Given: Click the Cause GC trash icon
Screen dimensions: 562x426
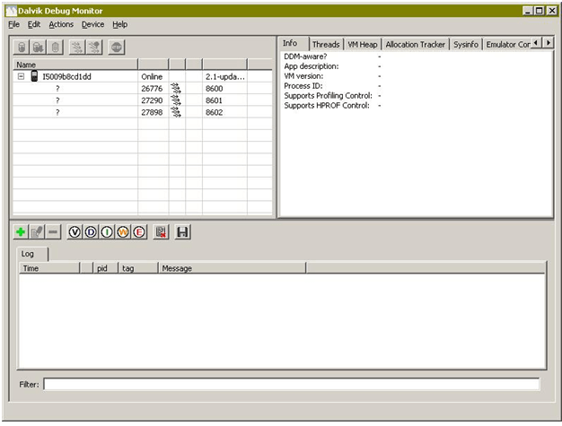Looking at the screenshot, I should 56,47.
